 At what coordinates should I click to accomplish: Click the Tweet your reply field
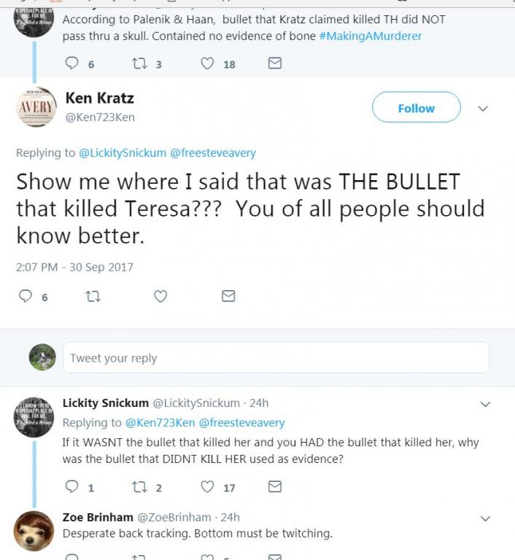[276, 358]
